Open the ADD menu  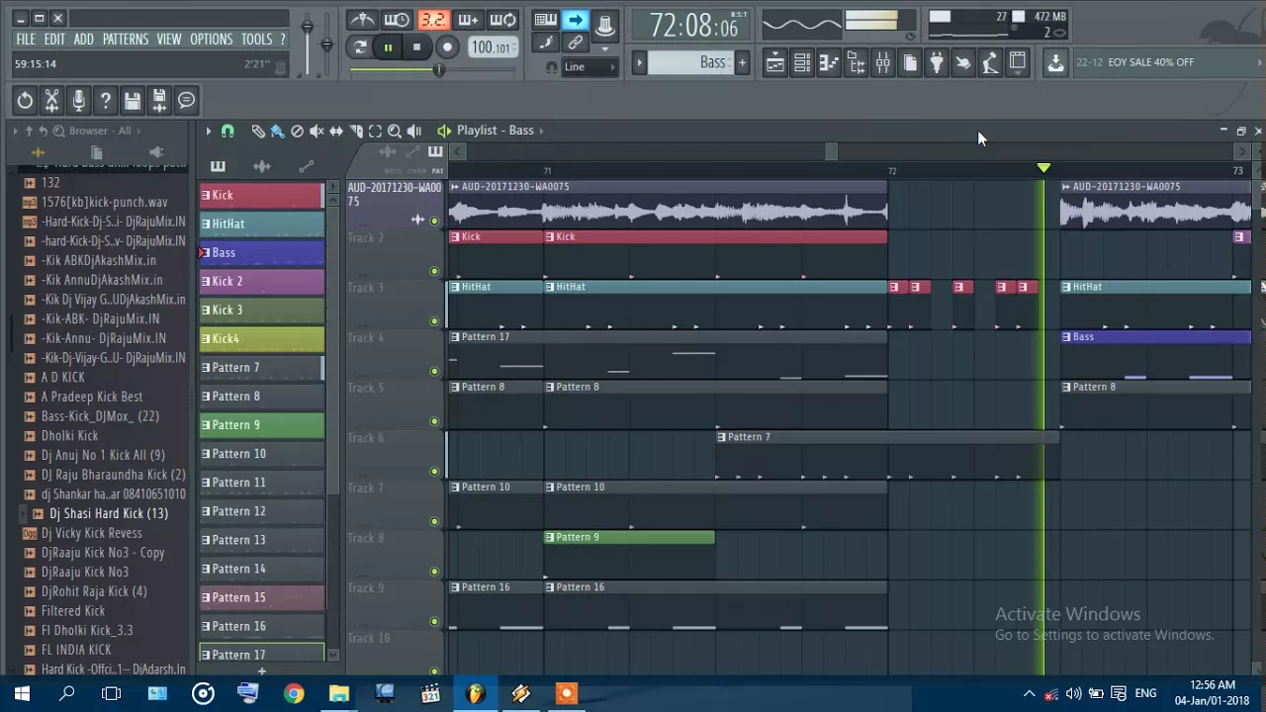(84, 40)
